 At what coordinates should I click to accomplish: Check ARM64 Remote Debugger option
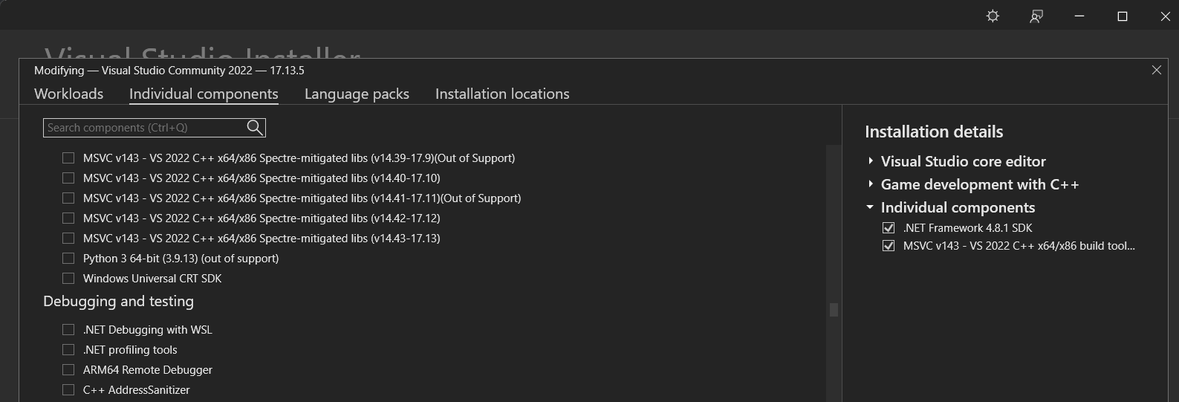click(x=68, y=370)
